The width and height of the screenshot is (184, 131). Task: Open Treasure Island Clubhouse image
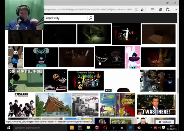pos(86,81)
